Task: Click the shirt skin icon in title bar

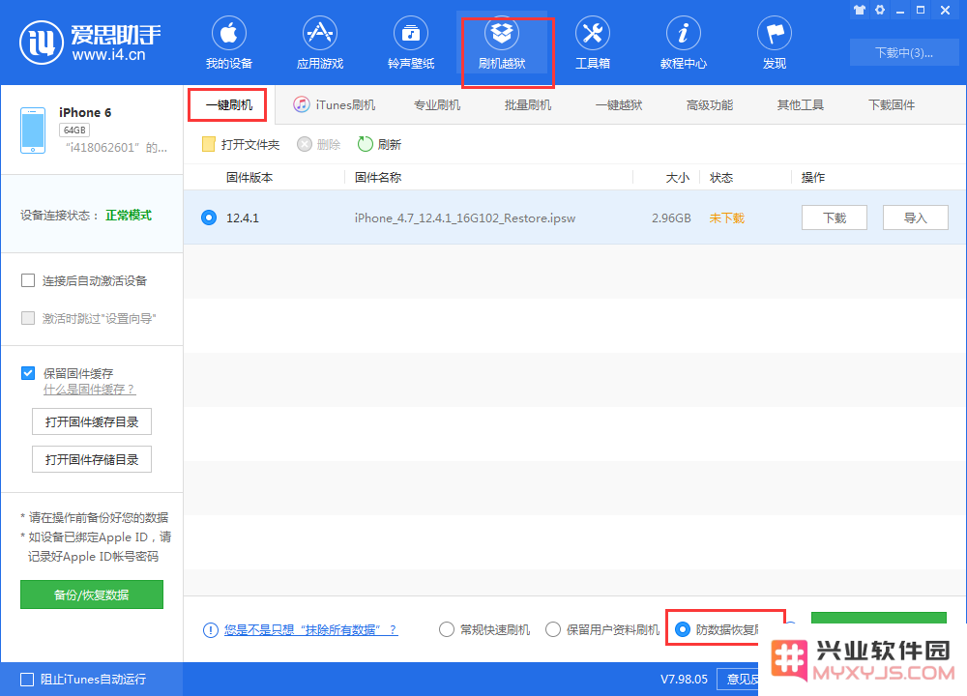Action: point(860,10)
